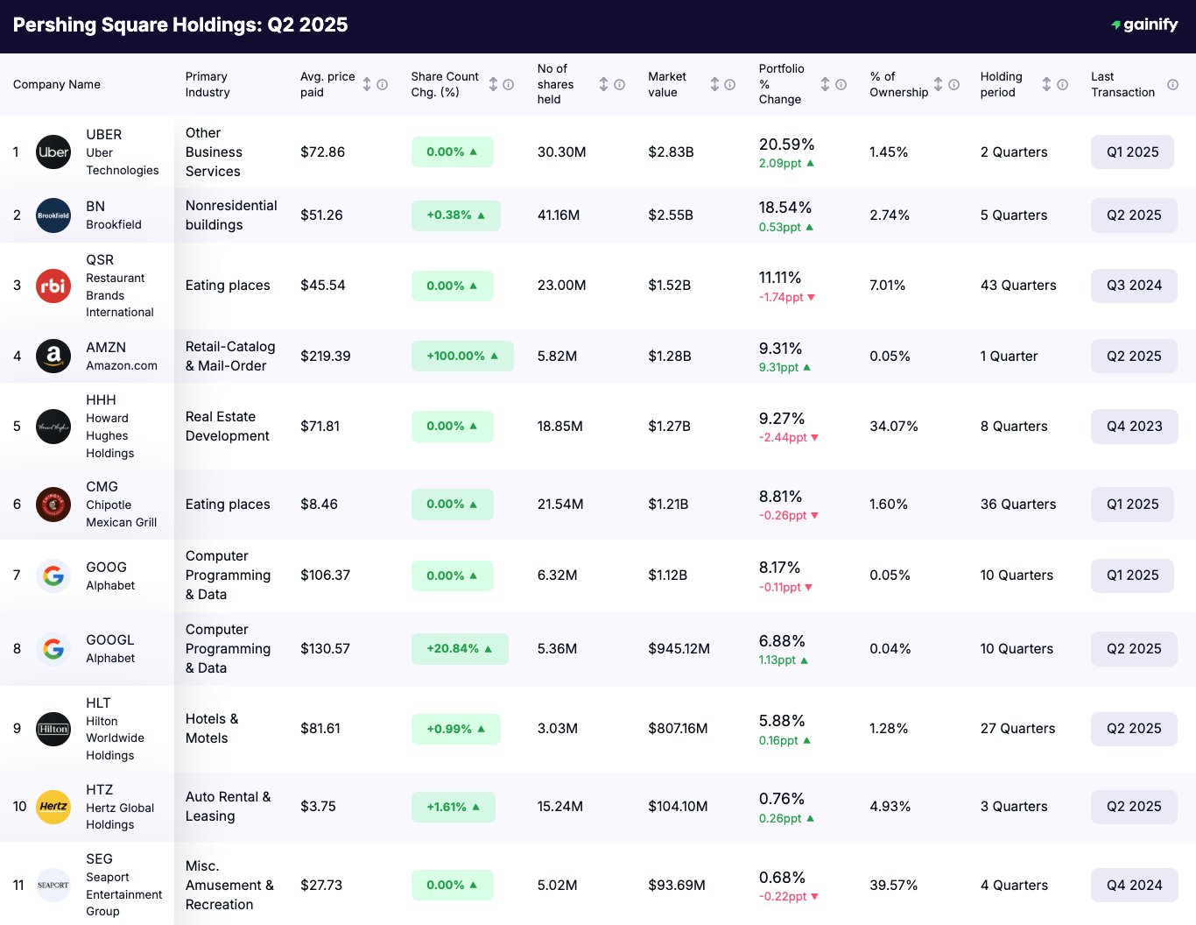1196x925 pixels.
Task: Click Q3 2024 button in QSR row
Action: 1134,286
